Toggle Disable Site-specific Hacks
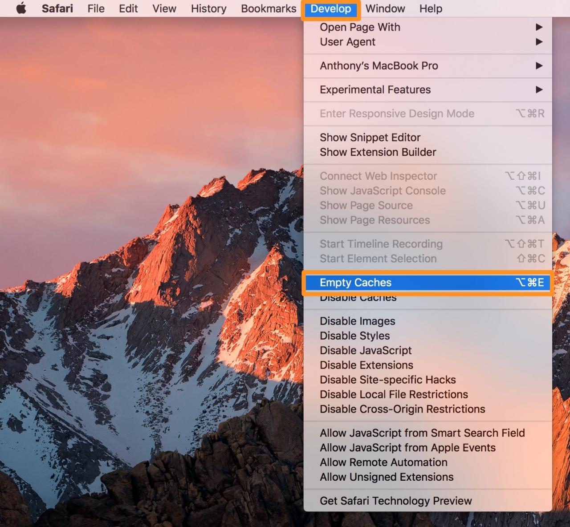Viewport: 570px width, 527px height. 387,380
